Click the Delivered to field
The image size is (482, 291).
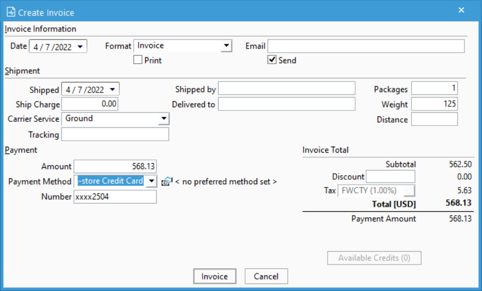pos(286,104)
